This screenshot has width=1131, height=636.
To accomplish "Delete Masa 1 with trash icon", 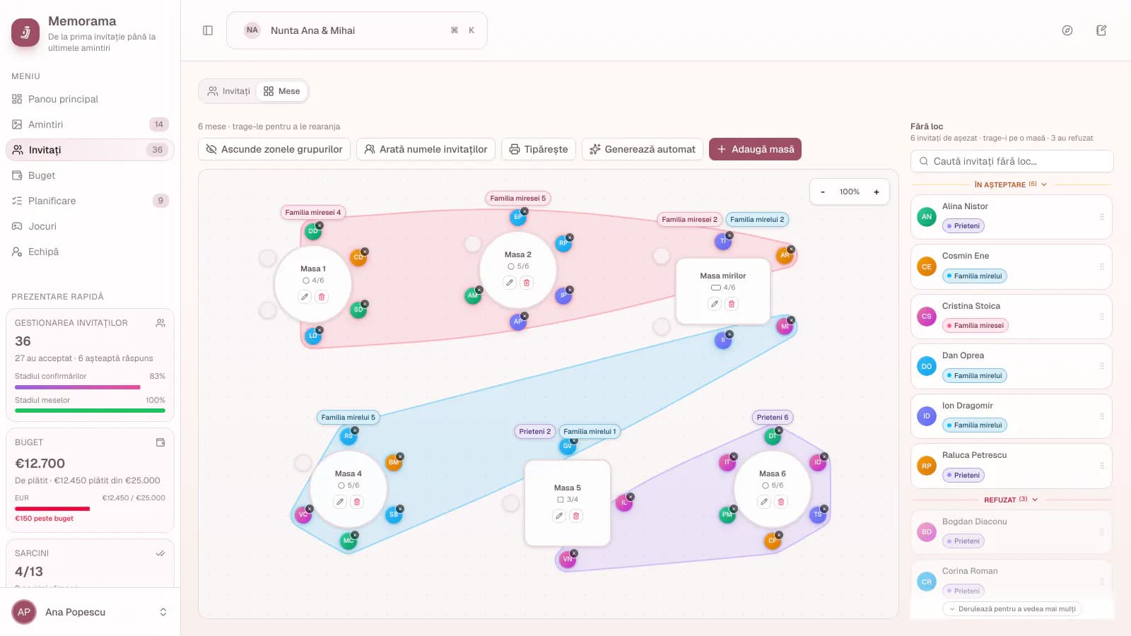I will coord(322,297).
